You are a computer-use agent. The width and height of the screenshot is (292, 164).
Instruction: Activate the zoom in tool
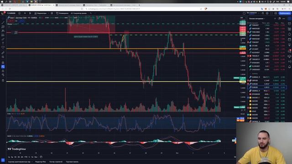click(x=3, y=57)
